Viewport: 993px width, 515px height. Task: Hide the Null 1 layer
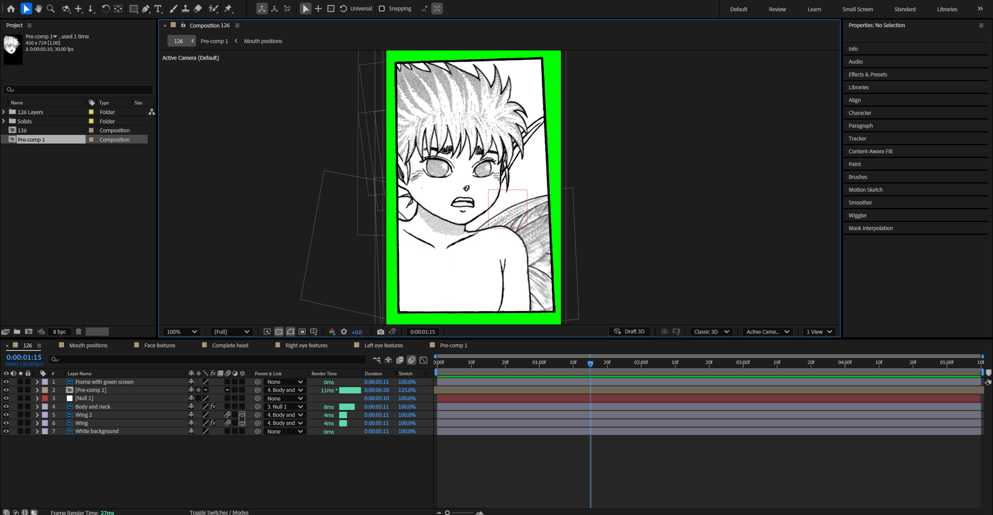tap(6, 398)
